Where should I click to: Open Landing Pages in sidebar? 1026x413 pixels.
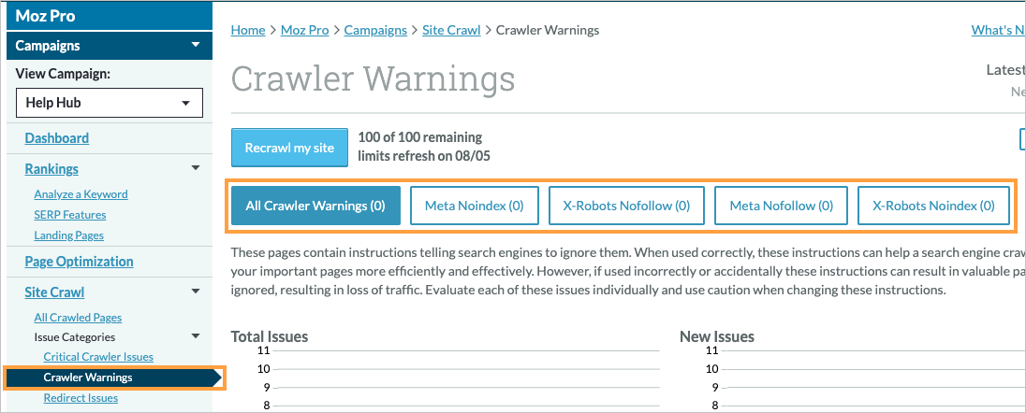point(68,235)
